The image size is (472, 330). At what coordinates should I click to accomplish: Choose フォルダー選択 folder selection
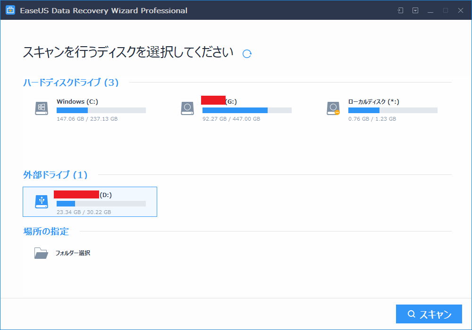point(73,253)
